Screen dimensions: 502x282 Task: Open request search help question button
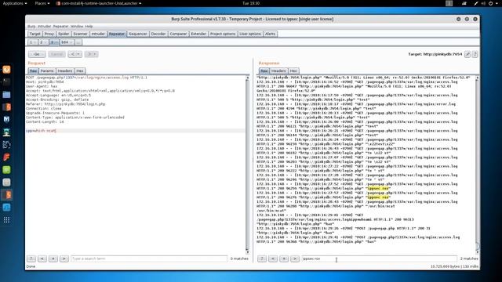(x=31, y=258)
